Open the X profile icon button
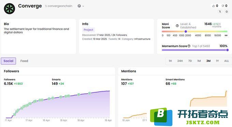 pos(220,12)
